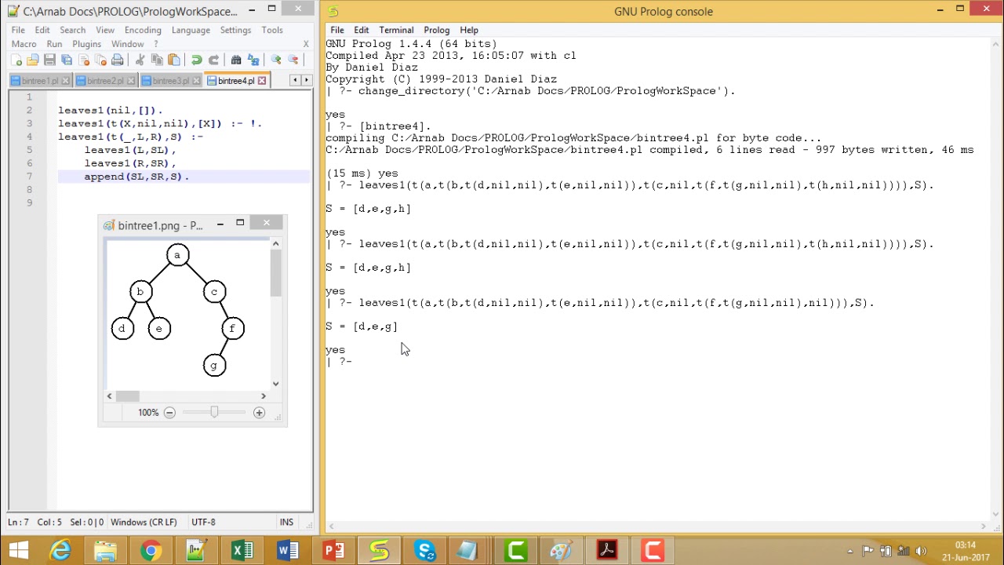Click the Redo arrow icon
This screenshot has height=565, width=1004.
213,60
